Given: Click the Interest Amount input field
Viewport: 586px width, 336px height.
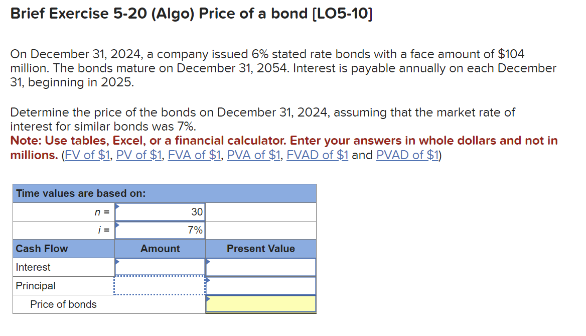Looking at the screenshot, I should coord(160,267).
